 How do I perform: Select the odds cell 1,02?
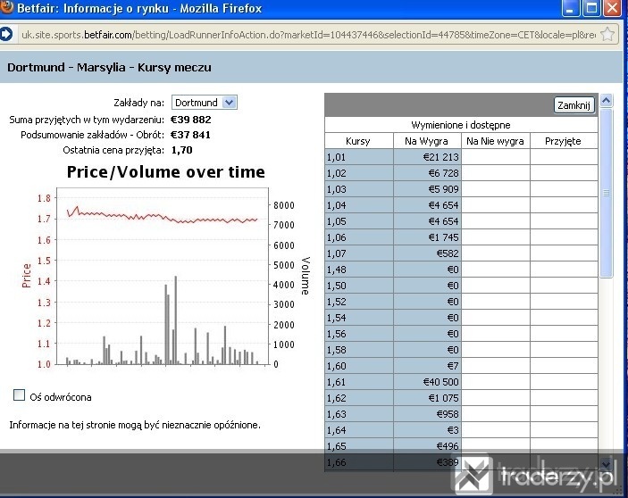(x=359, y=173)
